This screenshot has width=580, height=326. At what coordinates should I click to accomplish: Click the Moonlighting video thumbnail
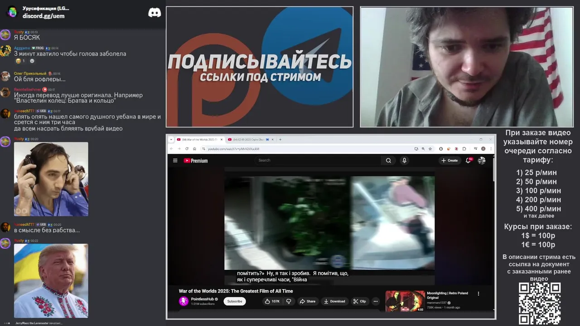(x=405, y=301)
